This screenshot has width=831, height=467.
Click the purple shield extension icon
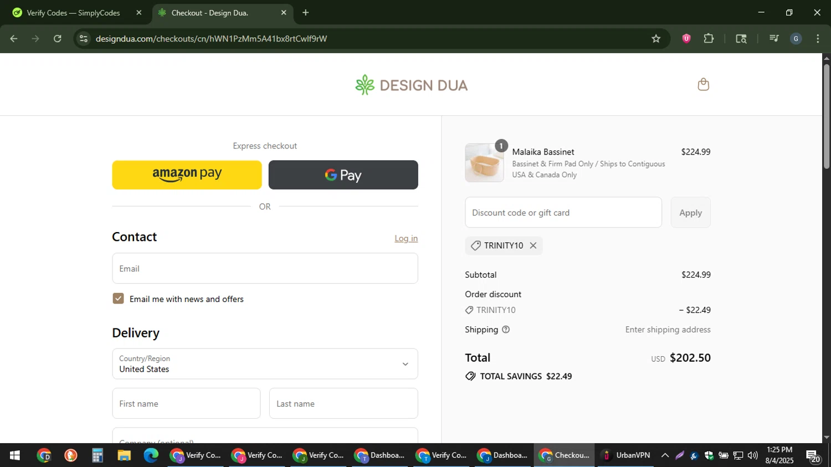[x=686, y=39]
